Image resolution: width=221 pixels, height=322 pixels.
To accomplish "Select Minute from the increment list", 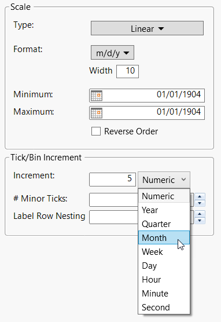I will pyautogui.click(x=164, y=293).
